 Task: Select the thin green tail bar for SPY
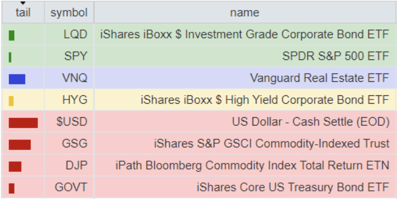point(10,57)
